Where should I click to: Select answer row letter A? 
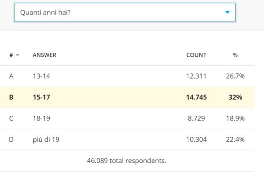point(11,76)
